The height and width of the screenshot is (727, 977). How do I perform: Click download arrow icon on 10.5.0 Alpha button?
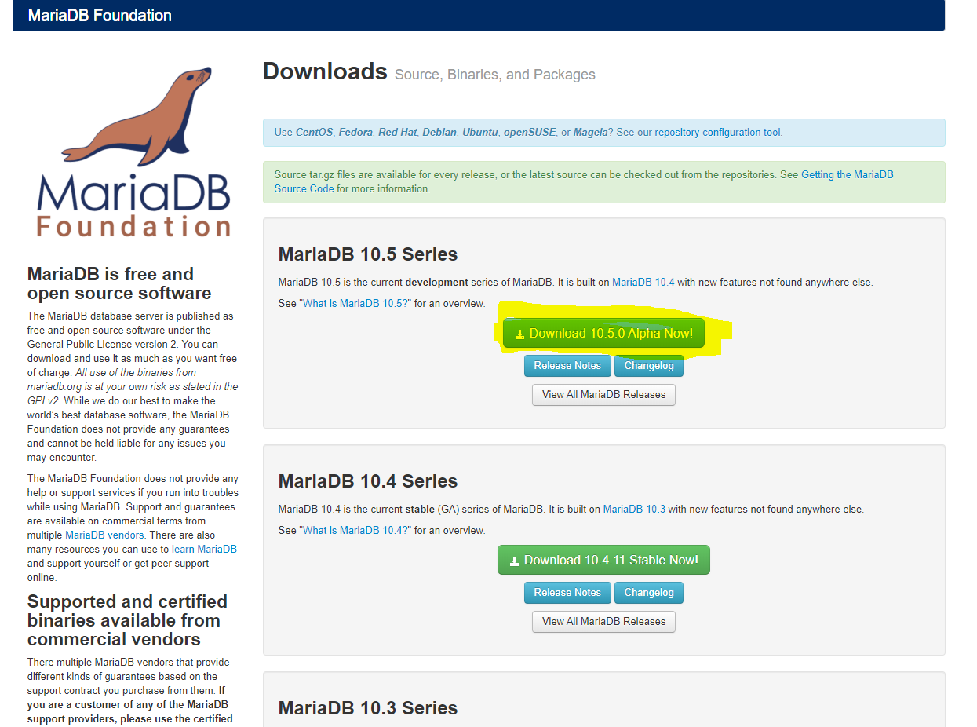point(519,334)
